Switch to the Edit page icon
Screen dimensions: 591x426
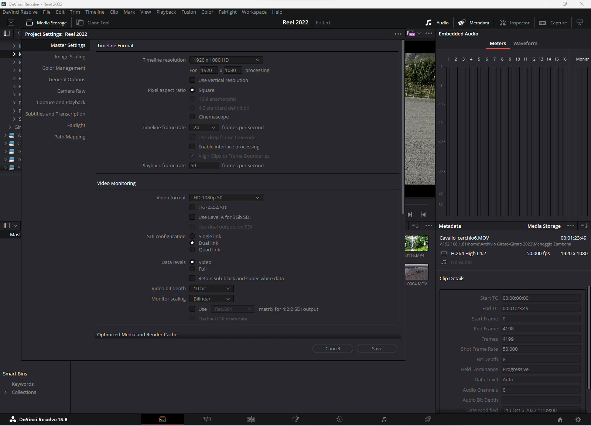click(x=251, y=419)
